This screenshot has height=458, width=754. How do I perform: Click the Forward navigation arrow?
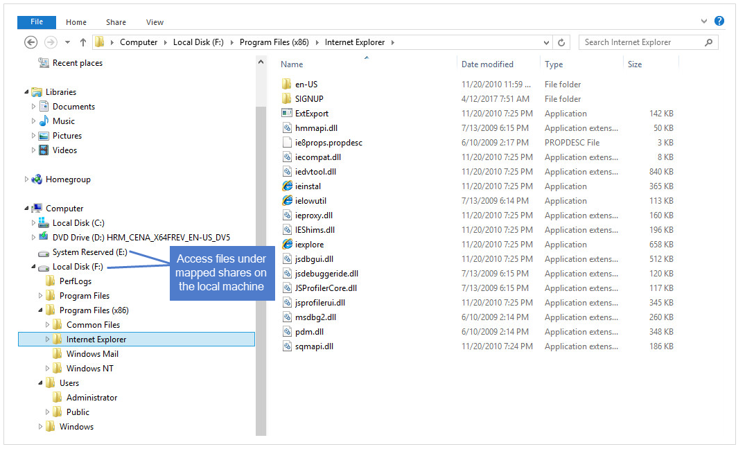[x=51, y=42]
